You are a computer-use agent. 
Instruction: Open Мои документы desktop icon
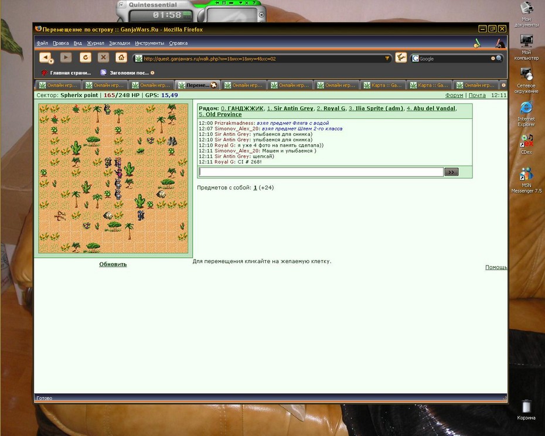click(x=526, y=14)
